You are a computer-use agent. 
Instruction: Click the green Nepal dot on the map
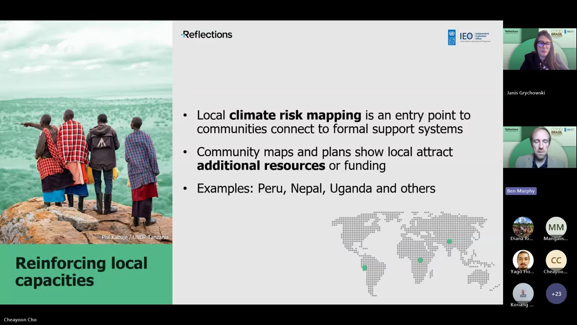[449, 241]
